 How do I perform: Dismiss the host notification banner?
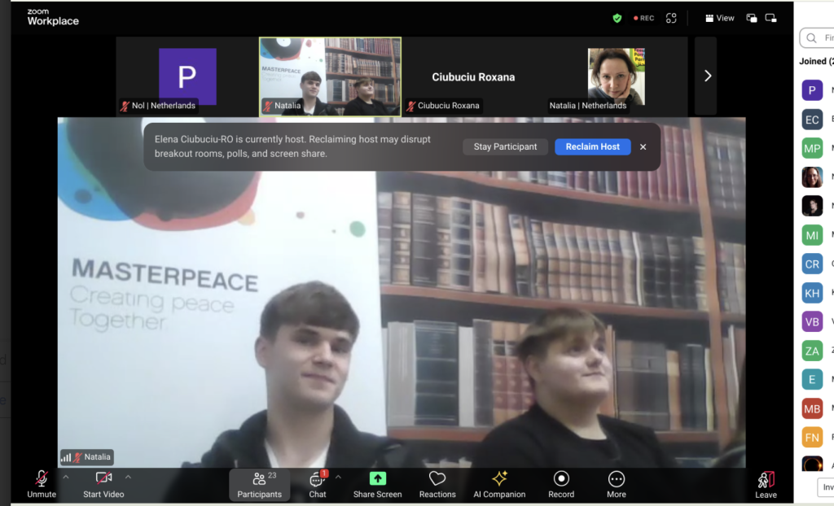tap(643, 147)
